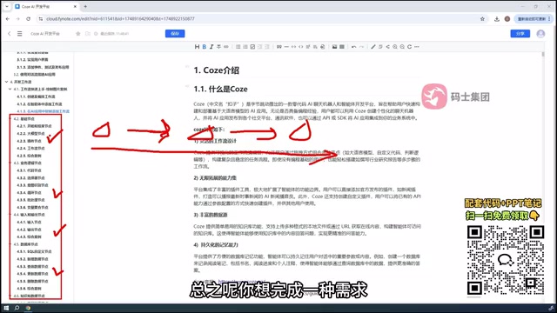Collapse section 4.1 in the outline tree
This screenshot has height=313, width=557.
[x=10, y=89]
